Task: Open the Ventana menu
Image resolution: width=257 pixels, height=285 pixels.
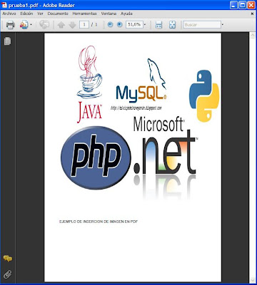Action: tap(109, 14)
